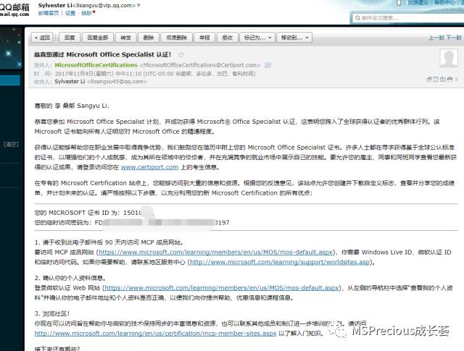The width and height of the screenshot is (464, 351).
Task: Click the greeting line 尊敬的 李 桑郁 Sangyu Li
Action: 72,106
